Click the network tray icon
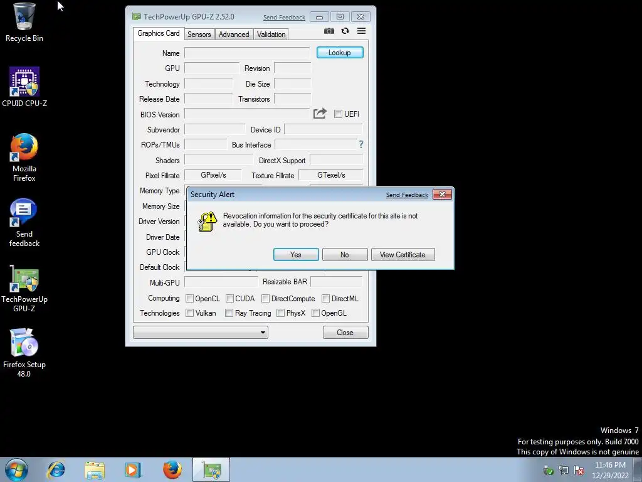 pos(564,470)
